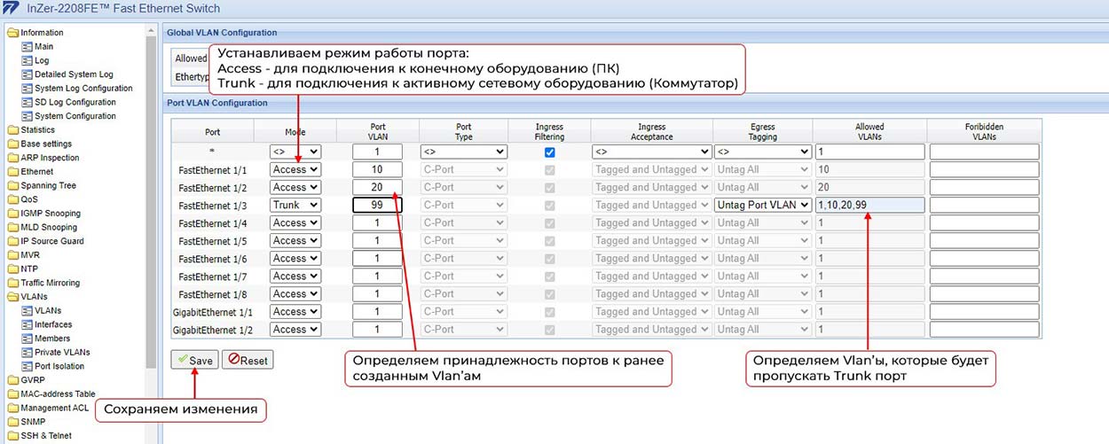Toggle Ingress Filtering checkbox for FastEthernet 1/2

click(549, 188)
